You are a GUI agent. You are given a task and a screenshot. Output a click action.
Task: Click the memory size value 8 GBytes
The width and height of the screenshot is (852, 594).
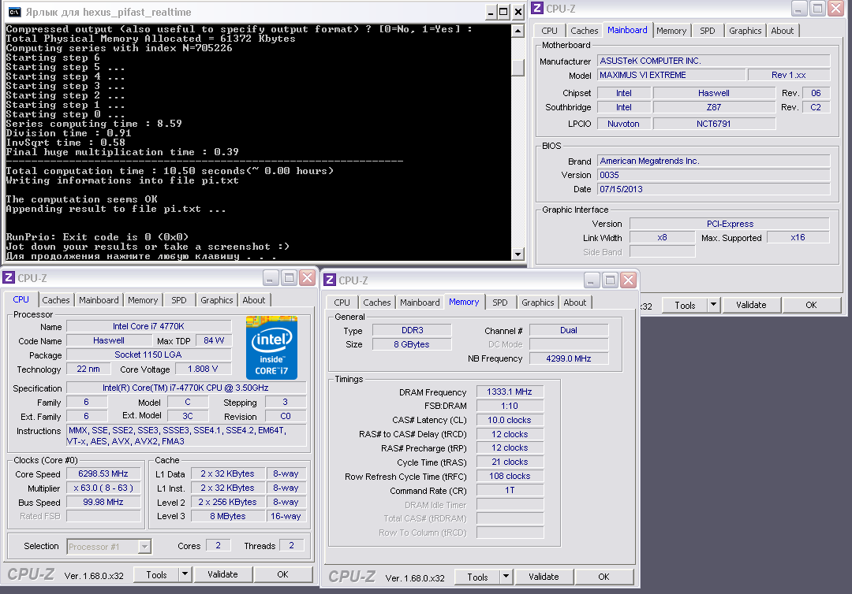coord(411,344)
